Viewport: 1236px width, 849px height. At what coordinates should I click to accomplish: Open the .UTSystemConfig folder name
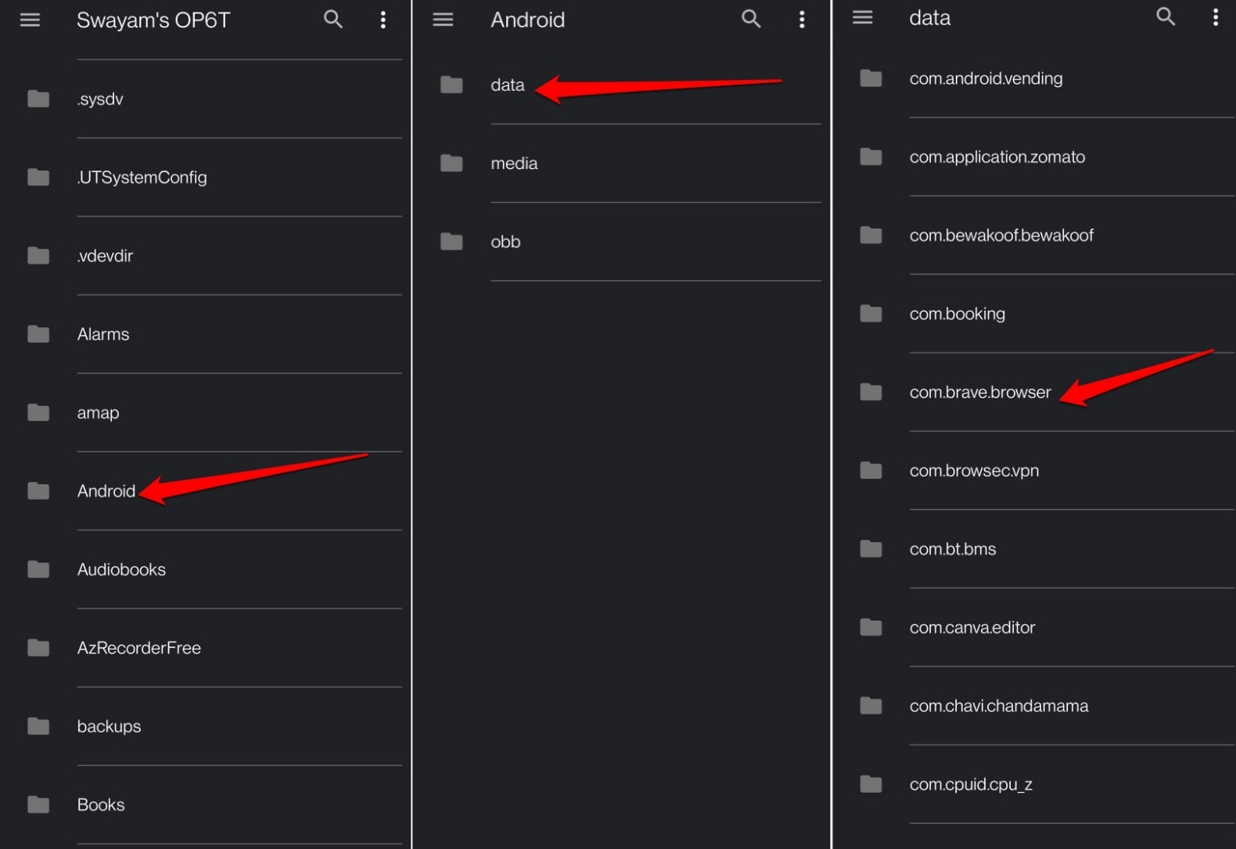[x=142, y=178]
